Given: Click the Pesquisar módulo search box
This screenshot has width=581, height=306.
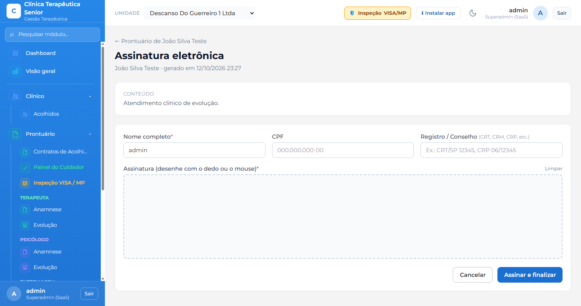Looking at the screenshot, I should pyautogui.click(x=52, y=34).
